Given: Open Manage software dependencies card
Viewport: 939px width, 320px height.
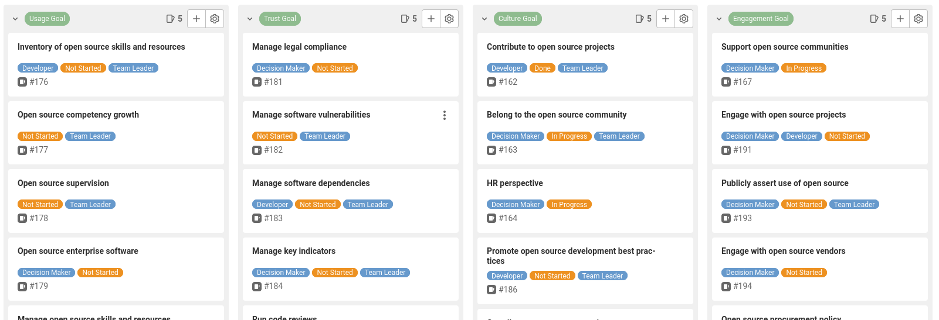Looking at the screenshot, I should coord(311,183).
